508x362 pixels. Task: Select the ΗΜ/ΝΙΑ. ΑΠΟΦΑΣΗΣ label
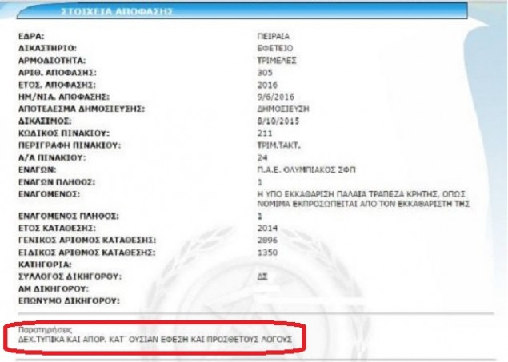click(x=64, y=97)
